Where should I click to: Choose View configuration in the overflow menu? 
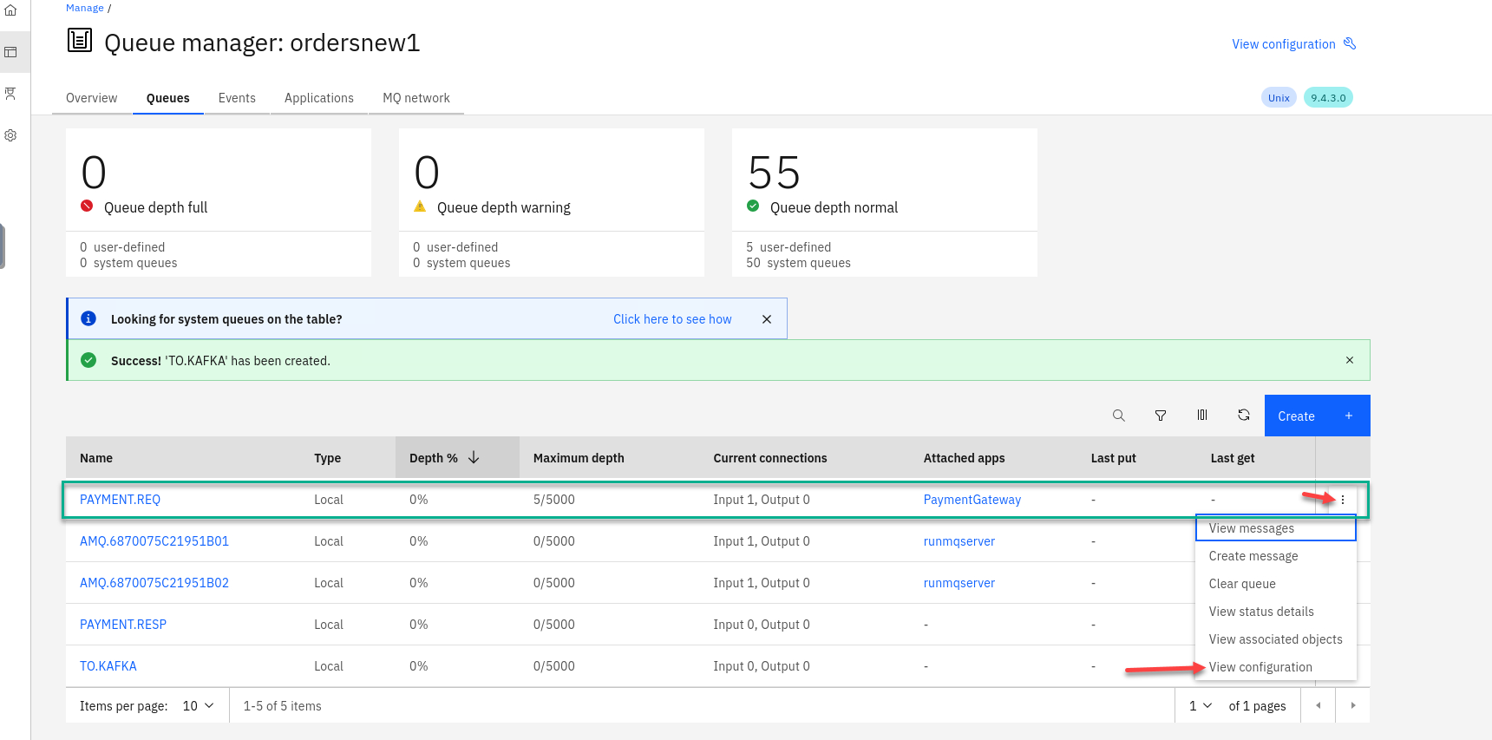pos(1260,667)
